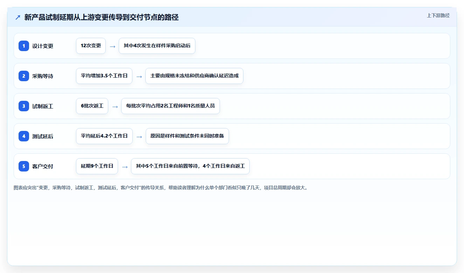
Task: Click step number 5 badge
Action: tap(24, 166)
